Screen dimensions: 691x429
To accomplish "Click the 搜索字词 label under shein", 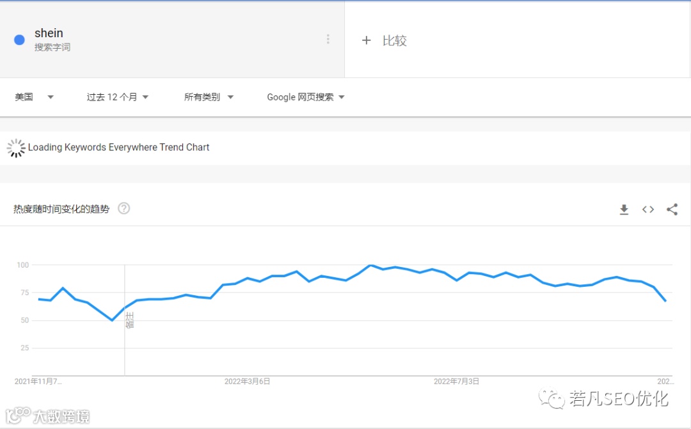I will pyautogui.click(x=52, y=47).
